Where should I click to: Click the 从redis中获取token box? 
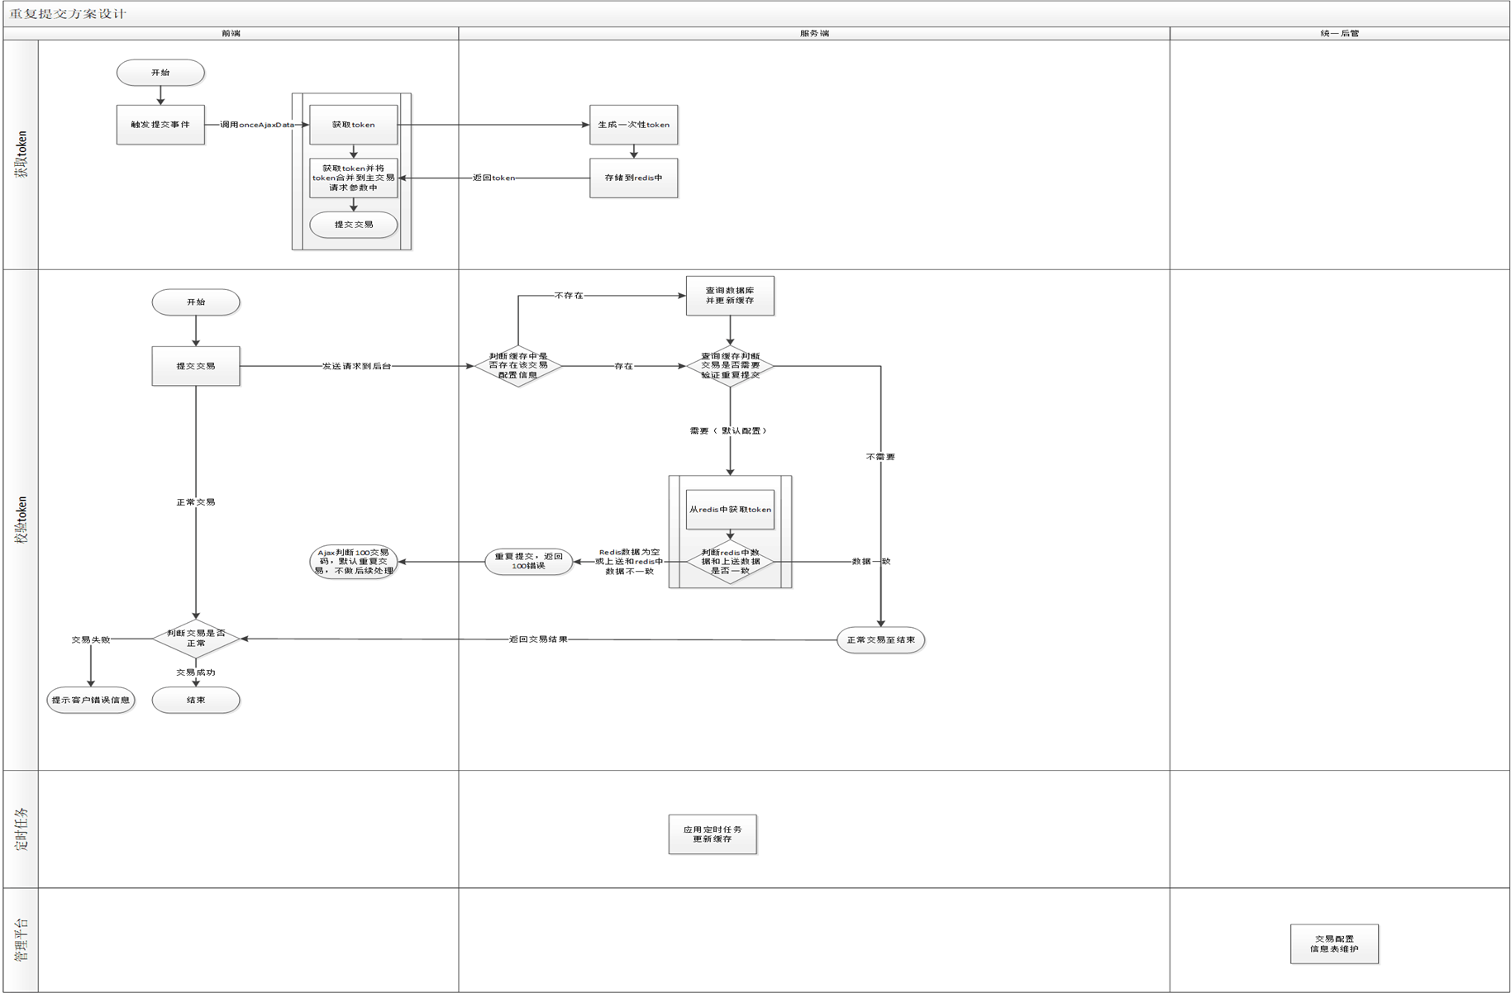730,510
